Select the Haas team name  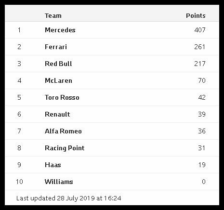point(53,165)
